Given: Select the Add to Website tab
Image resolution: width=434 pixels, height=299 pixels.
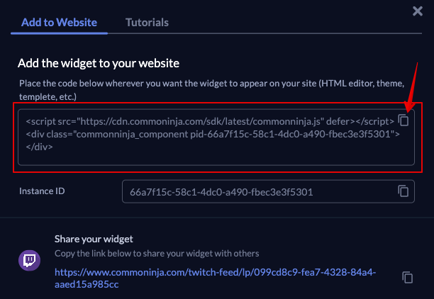Looking at the screenshot, I should (x=59, y=22).
